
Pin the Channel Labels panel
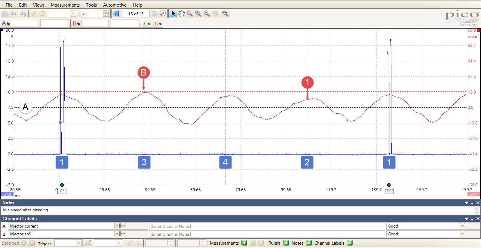point(467,219)
